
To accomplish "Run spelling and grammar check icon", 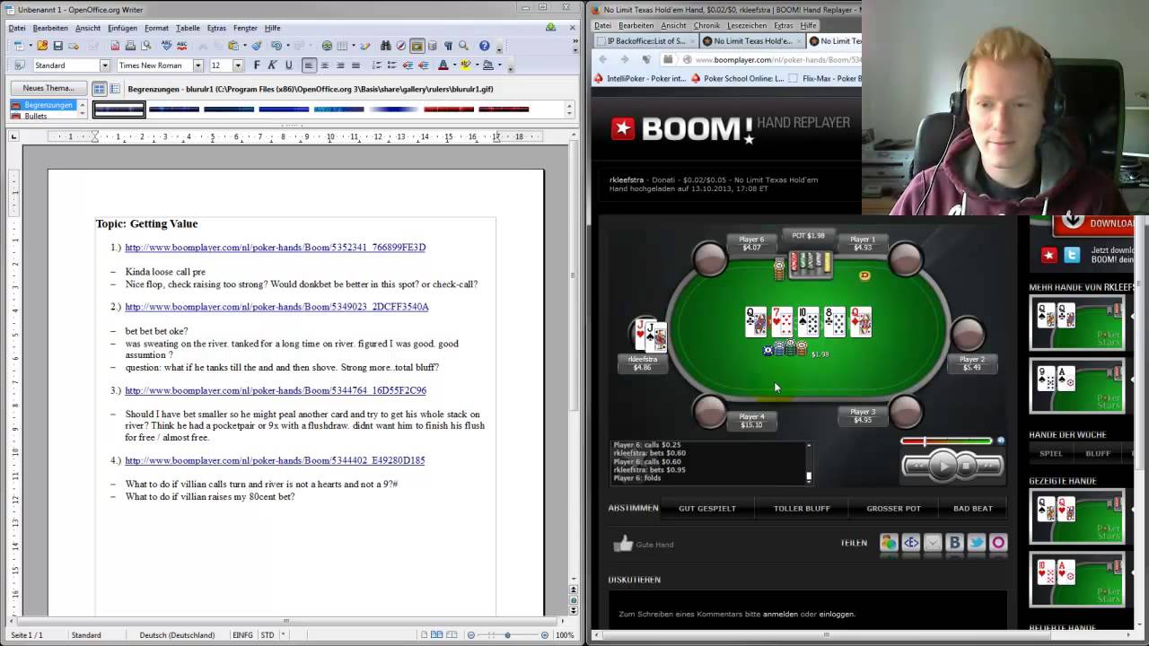I will [x=166, y=46].
